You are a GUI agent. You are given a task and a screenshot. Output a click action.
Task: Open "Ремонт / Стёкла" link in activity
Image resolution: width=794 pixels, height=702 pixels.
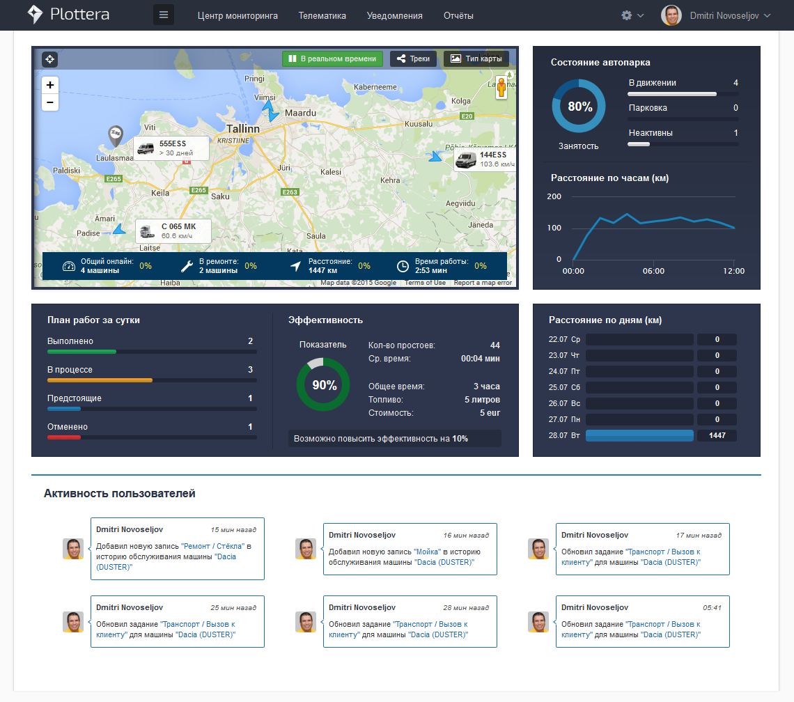[x=212, y=546]
